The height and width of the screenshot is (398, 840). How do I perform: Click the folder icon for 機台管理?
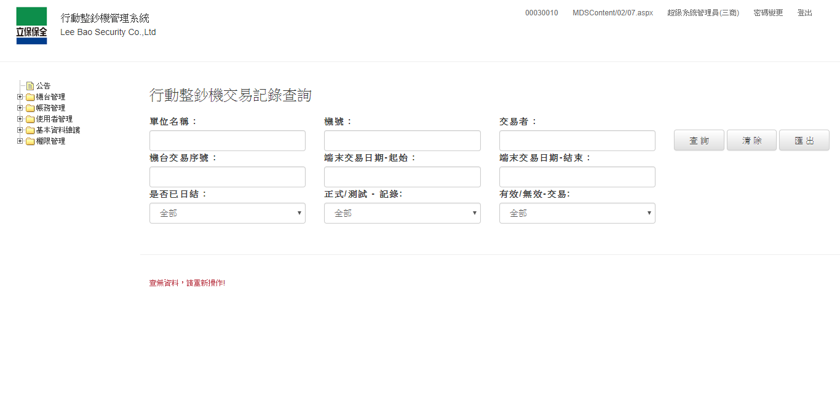[30, 97]
